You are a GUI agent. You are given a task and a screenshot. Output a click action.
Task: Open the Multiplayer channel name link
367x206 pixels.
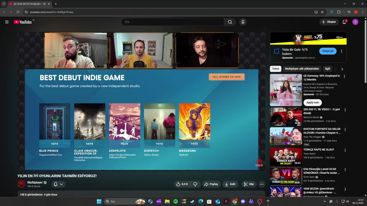pos(35,183)
